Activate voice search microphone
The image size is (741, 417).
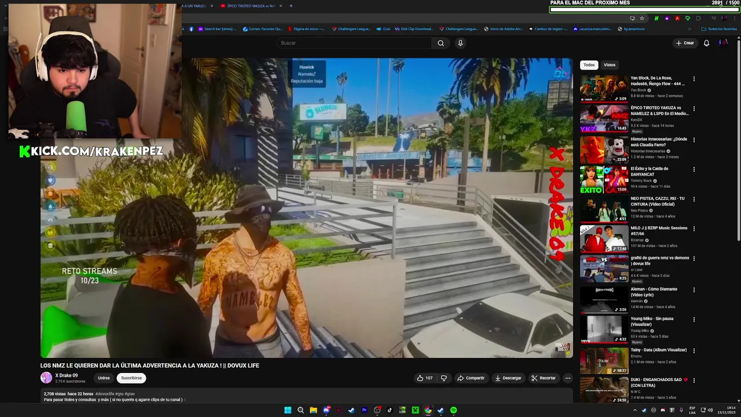[460, 43]
